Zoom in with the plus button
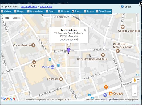 pos(135,88)
